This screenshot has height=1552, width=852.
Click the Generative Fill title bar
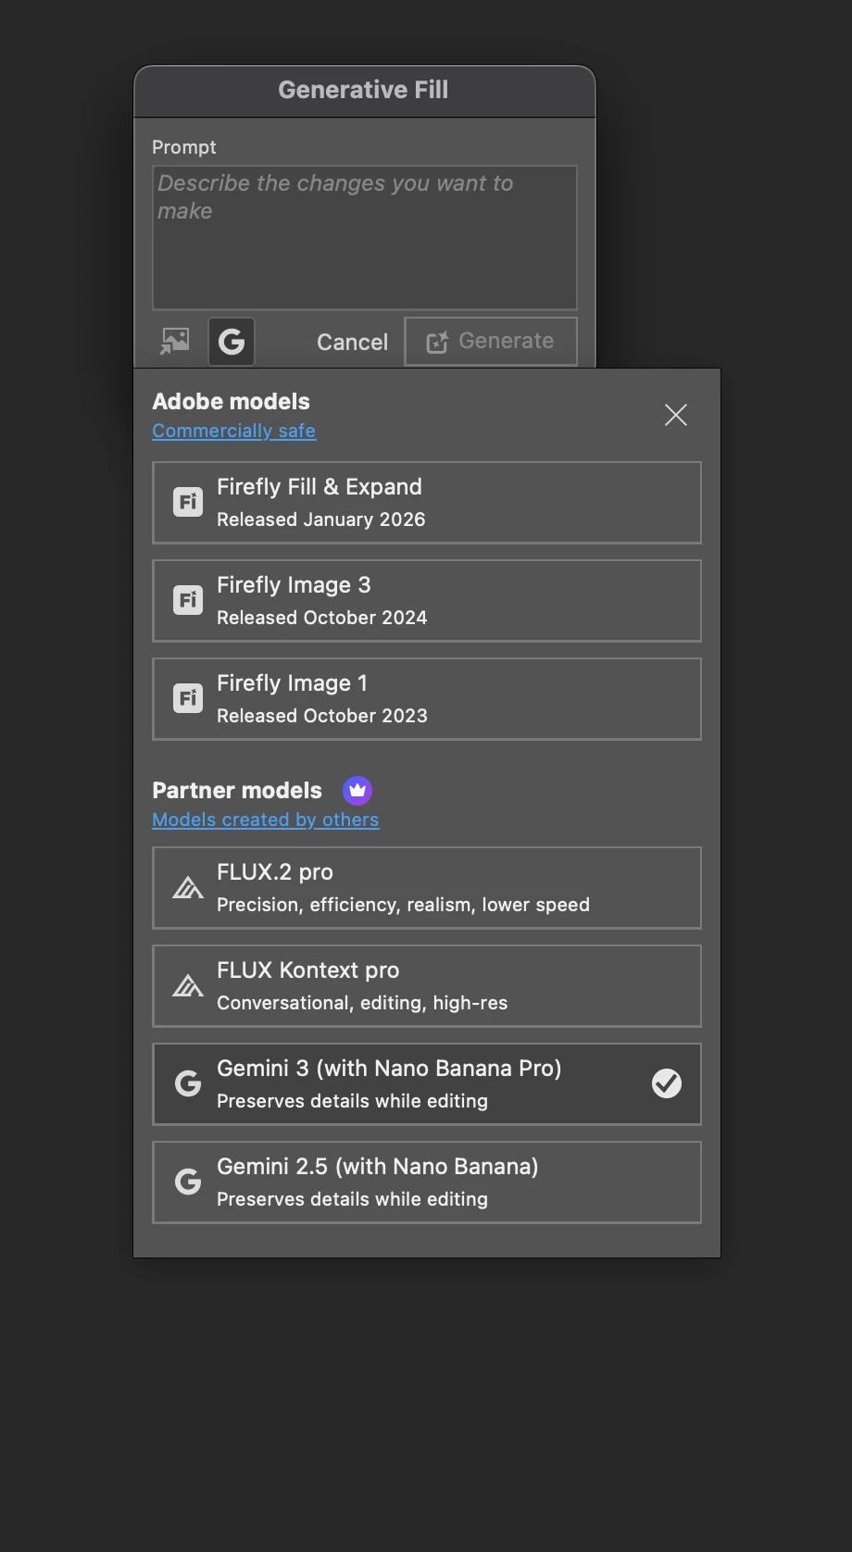click(365, 91)
